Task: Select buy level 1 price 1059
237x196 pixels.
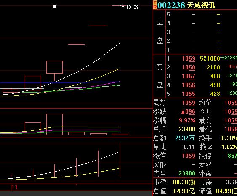Action: (189, 58)
